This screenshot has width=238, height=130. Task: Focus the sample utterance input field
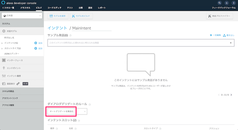pos(141,43)
